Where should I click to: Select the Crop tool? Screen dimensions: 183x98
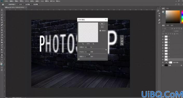(2, 20)
